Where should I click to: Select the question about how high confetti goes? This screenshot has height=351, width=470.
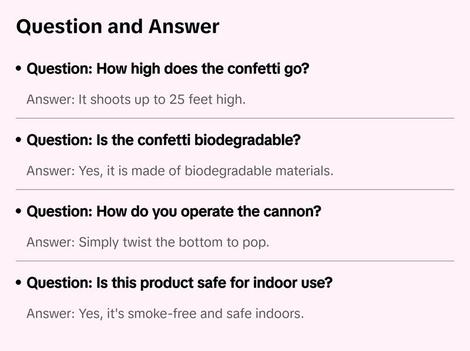pyautogui.click(x=168, y=69)
